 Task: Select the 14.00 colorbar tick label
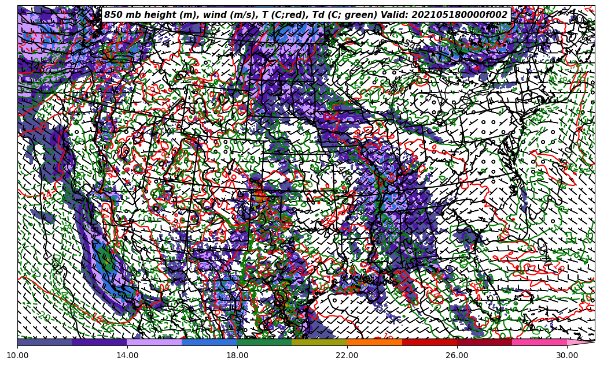[127, 355]
